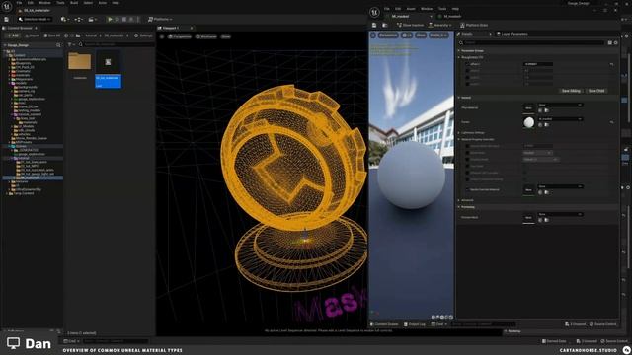Switch to the Content Browser tab
Viewport: 632px width, 355px height.
coord(20,28)
